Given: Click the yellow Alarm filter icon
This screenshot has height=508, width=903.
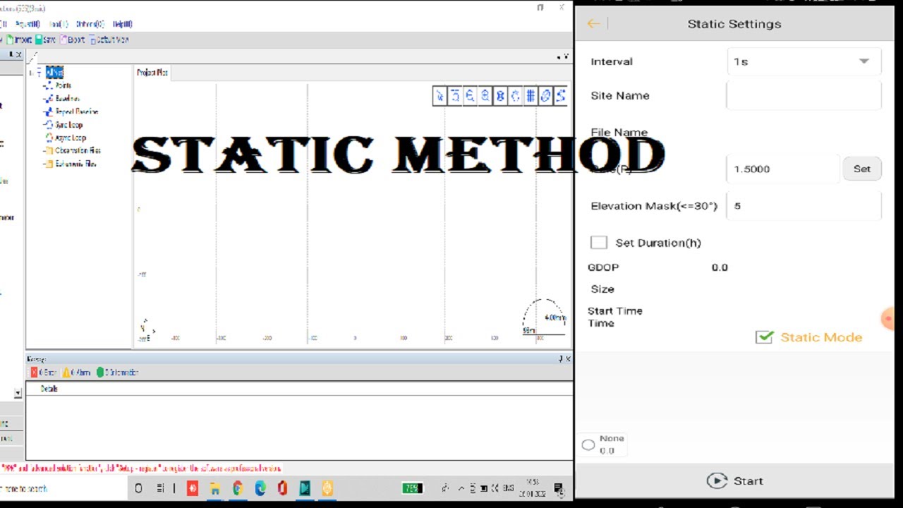Looking at the screenshot, I should click(66, 373).
